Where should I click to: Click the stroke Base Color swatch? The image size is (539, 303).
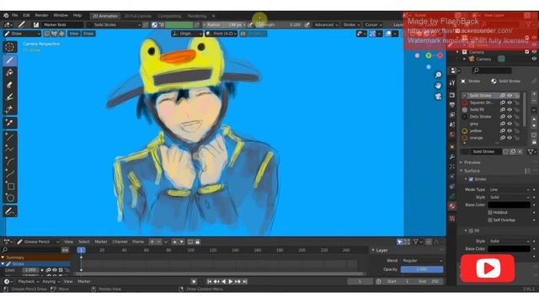pos(509,205)
